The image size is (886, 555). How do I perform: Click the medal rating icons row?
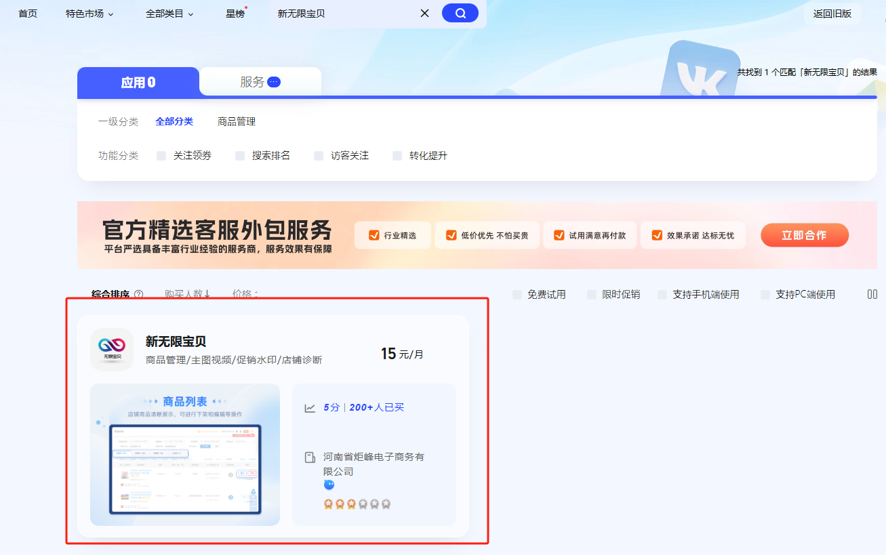tap(357, 504)
